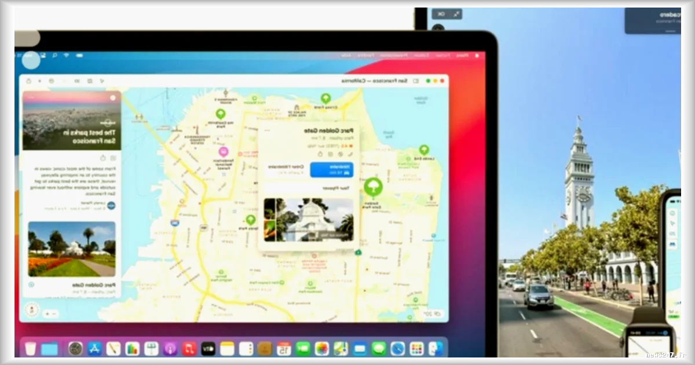Click the share icon in Maps toolbar

28,81
